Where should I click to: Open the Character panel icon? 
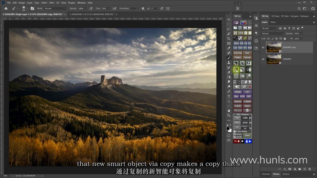(x=256, y=26)
